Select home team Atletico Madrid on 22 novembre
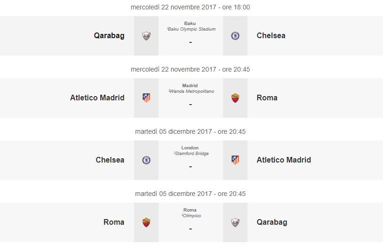 [97, 98]
